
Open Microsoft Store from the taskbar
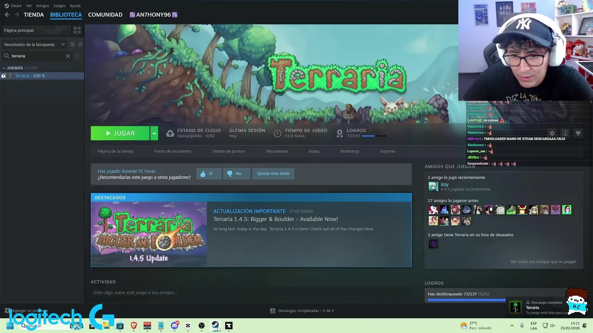(120, 326)
